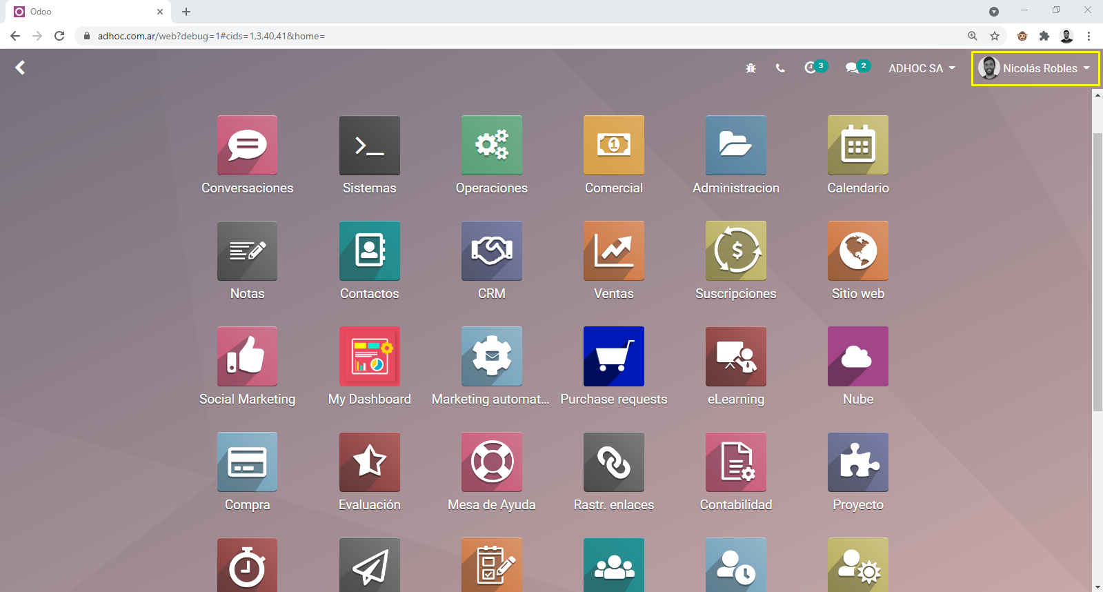The width and height of the screenshot is (1103, 592).
Task: Open the chat messages notifications
Action: tap(854, 68)
